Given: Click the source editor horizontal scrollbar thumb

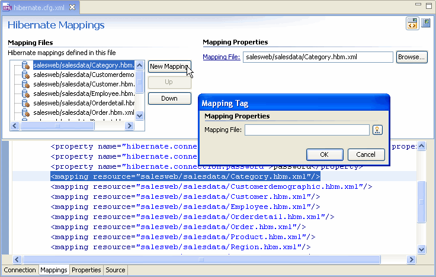Looking at the screenshot, I should click(201, 259).
